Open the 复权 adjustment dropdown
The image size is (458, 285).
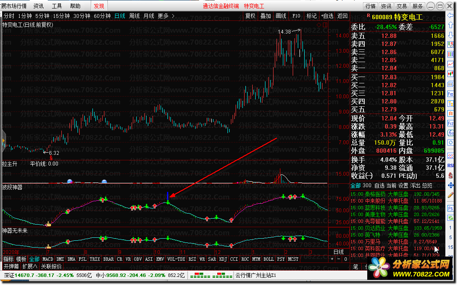pos(251,16)
